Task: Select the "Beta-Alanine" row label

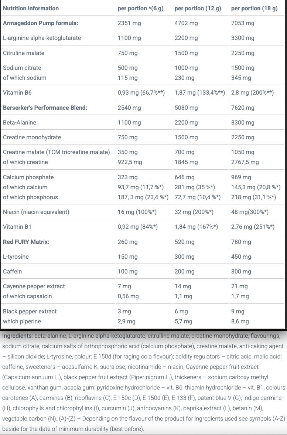Action: (x=20, y=122)
